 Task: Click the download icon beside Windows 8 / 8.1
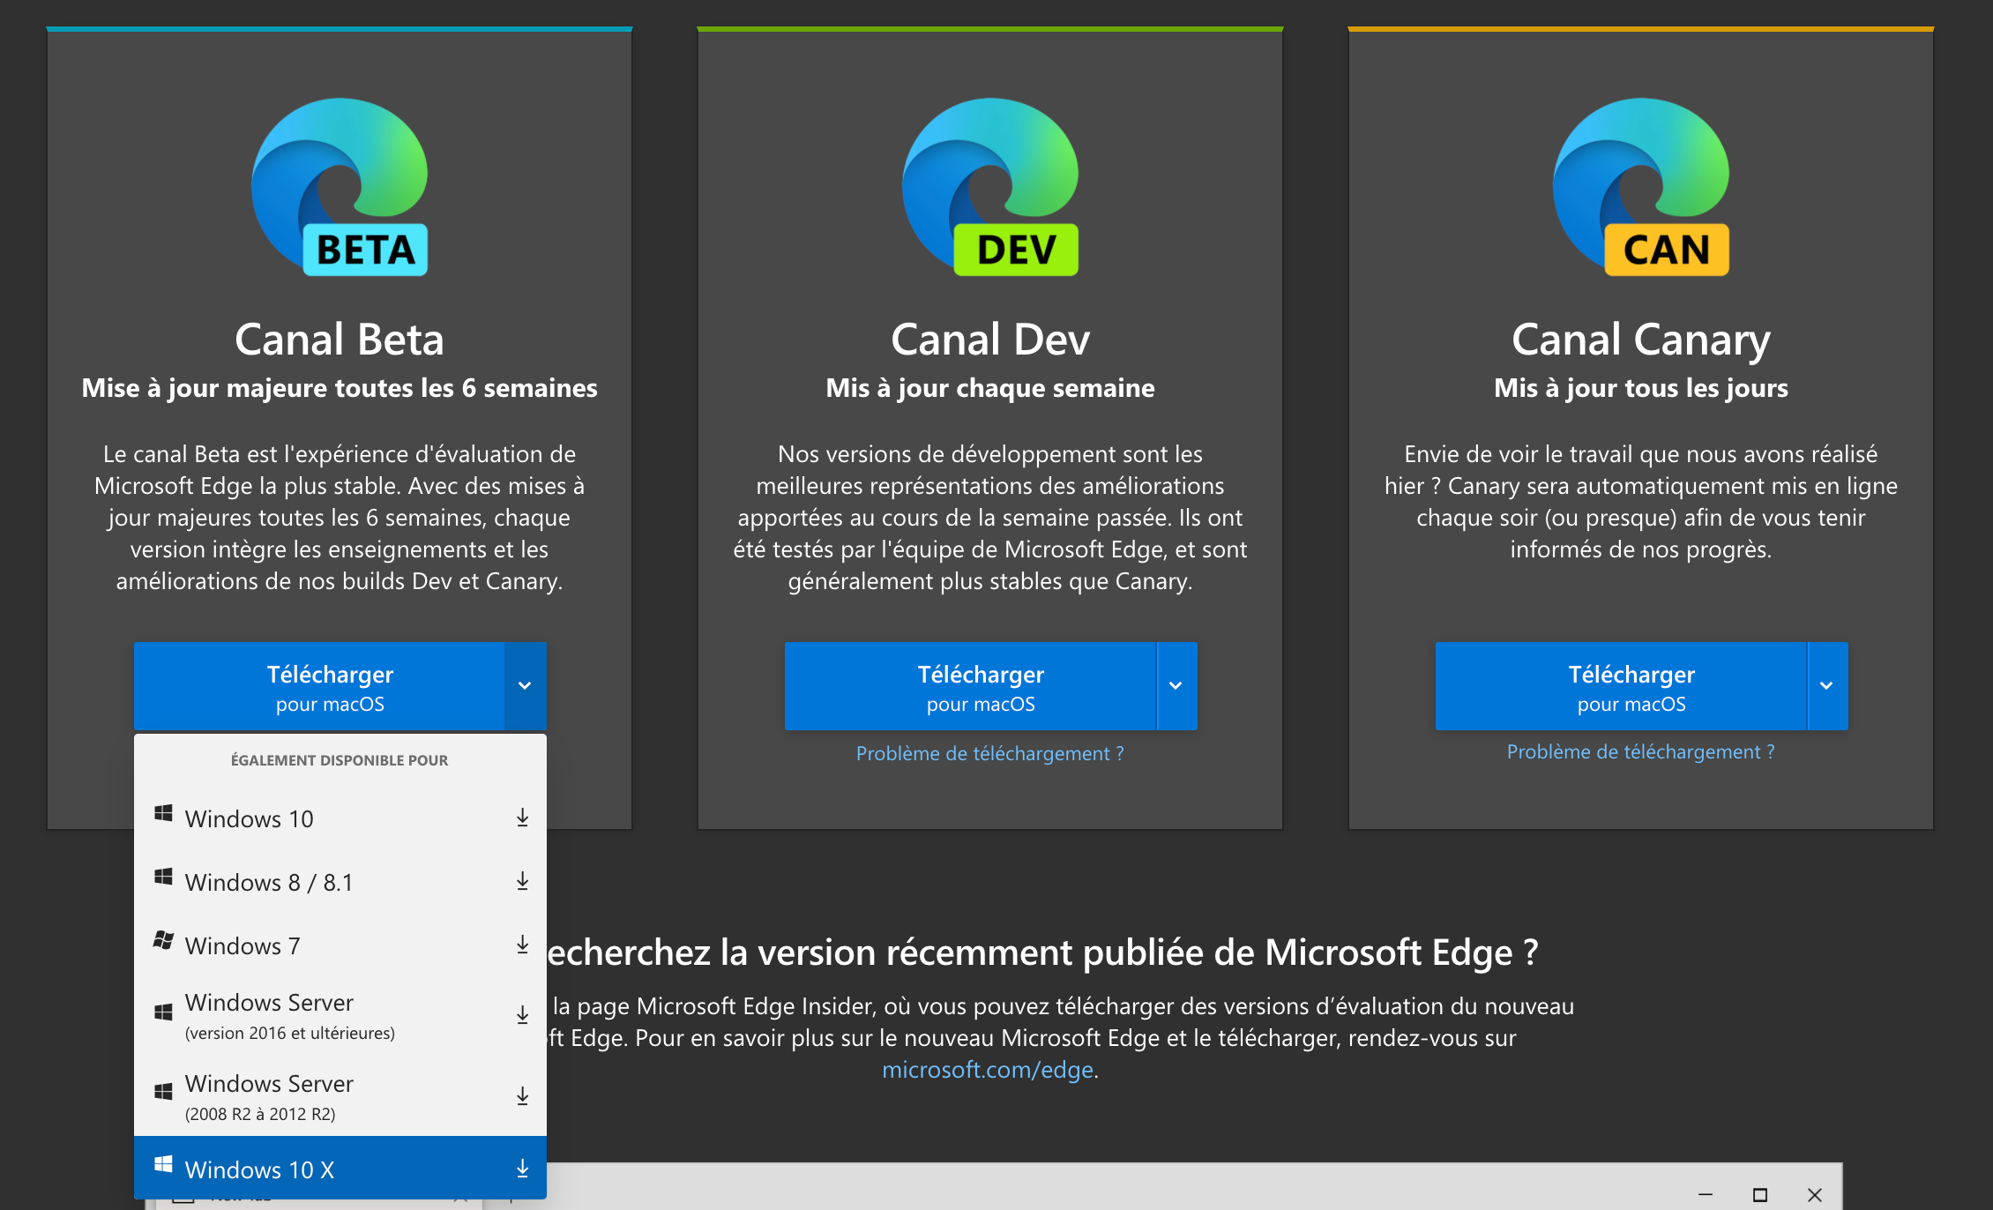click(x=521, y=881)
